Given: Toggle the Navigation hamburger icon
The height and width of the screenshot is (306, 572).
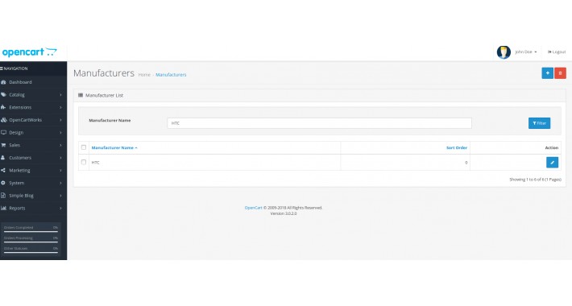Looking at the screenshot, I should click(x=2, y=68).
